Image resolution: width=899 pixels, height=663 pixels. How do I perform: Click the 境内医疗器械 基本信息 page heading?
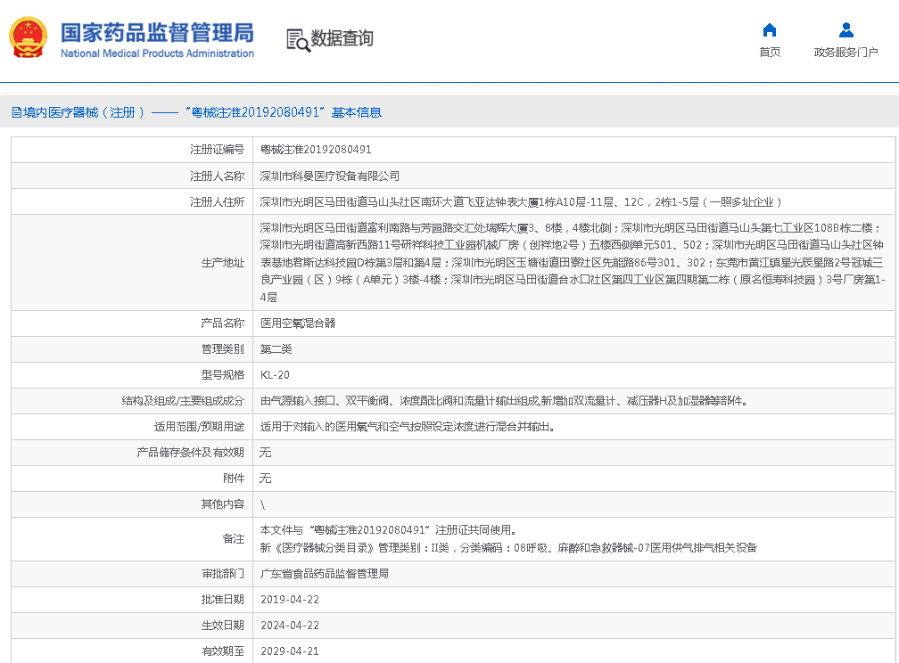(196, 112)
